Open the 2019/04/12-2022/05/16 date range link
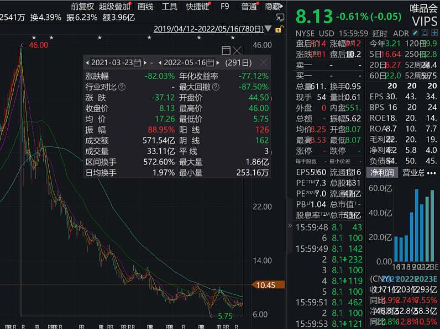The image size is (440, 329). (208, 29)
